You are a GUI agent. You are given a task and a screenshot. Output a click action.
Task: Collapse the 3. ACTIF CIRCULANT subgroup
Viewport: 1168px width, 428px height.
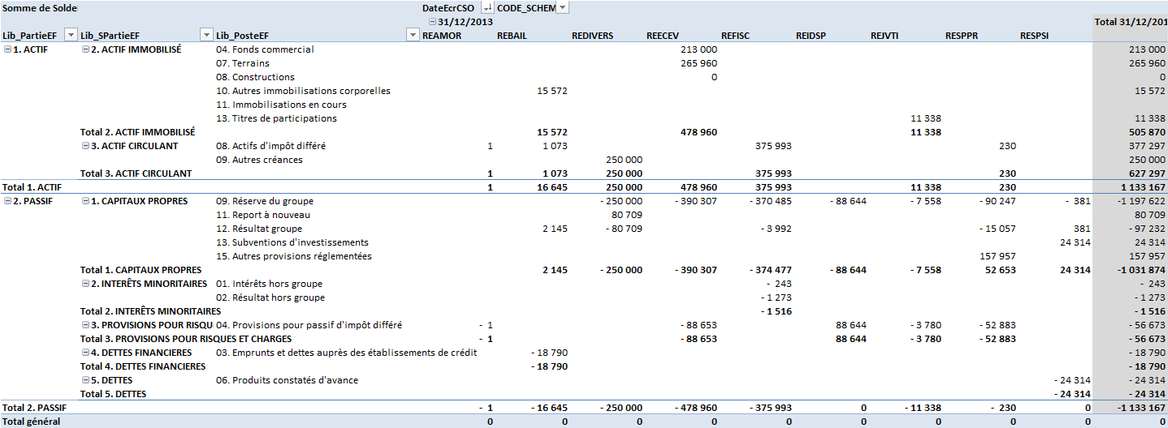[85, 146]
